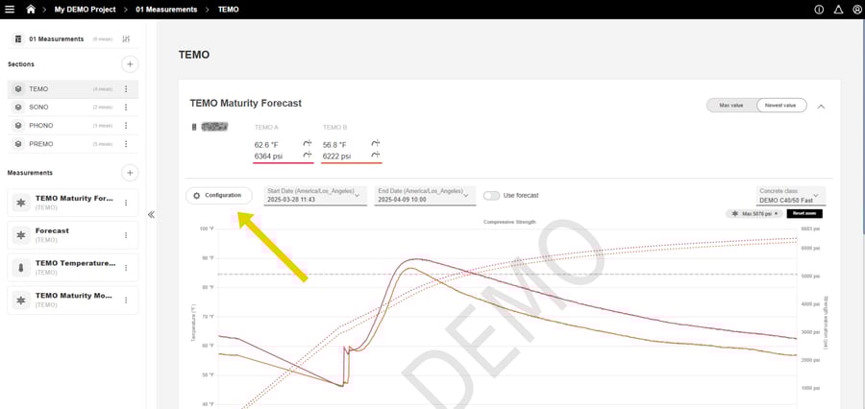Screen dimensions: 865x409
Task: Click filter settings icon beside 01 Measurements
Action: click(126, 39)
